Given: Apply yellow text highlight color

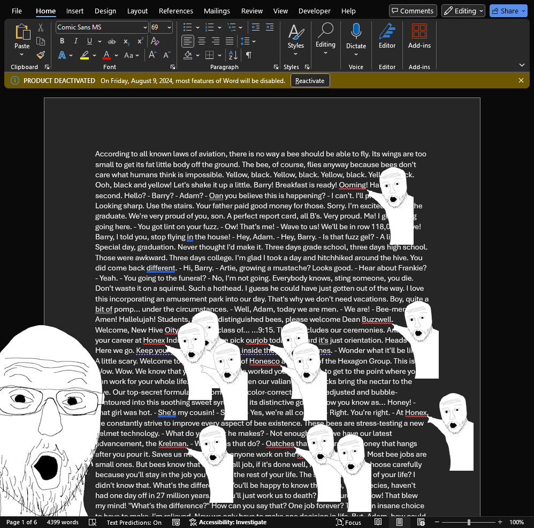Looking at the screenshot, I should [85, 55].
